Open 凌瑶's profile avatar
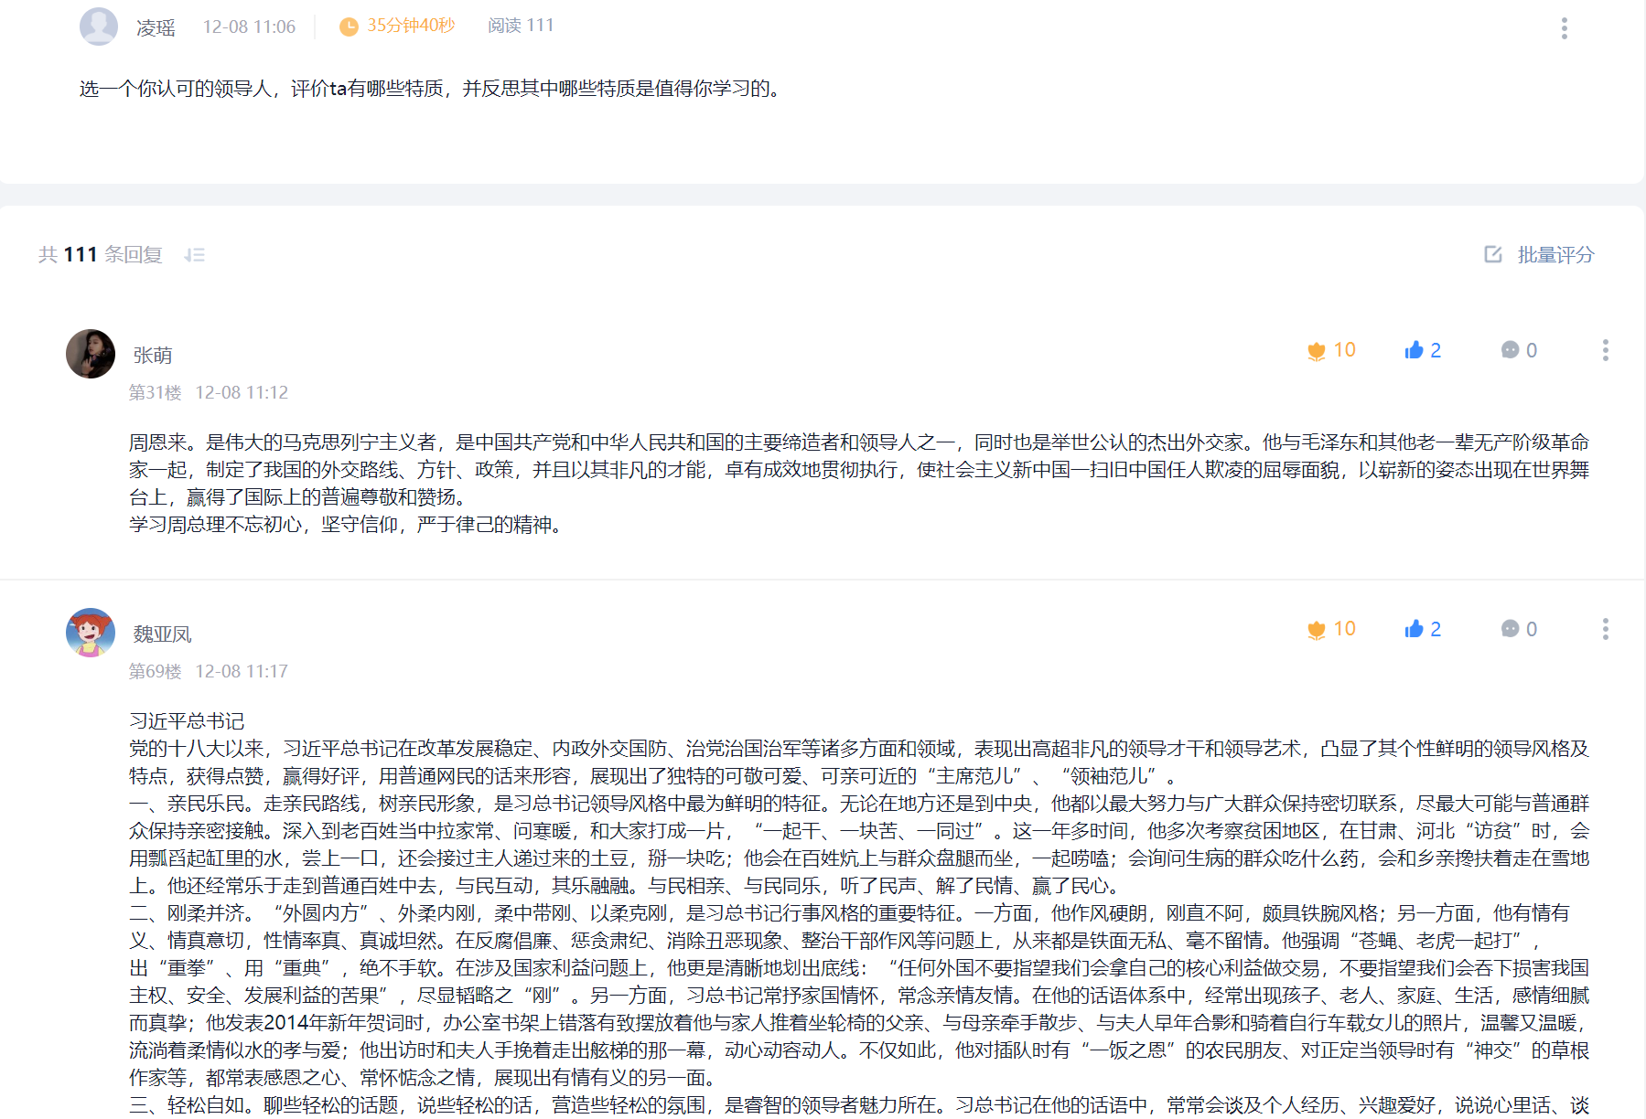Viewport: 1646px width, 1119px height. (x=99, y=27)
